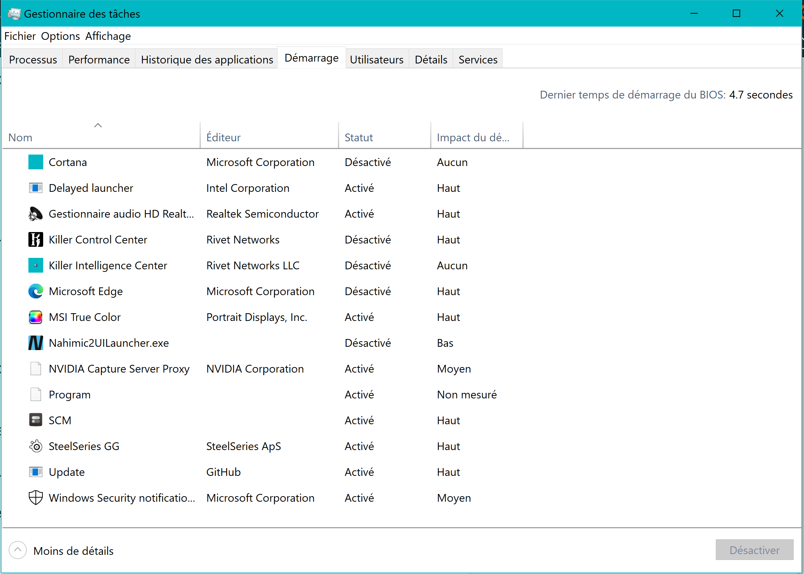The image size is (804, 574).
Task: Open the Options menu
Action: coord(60,36)
